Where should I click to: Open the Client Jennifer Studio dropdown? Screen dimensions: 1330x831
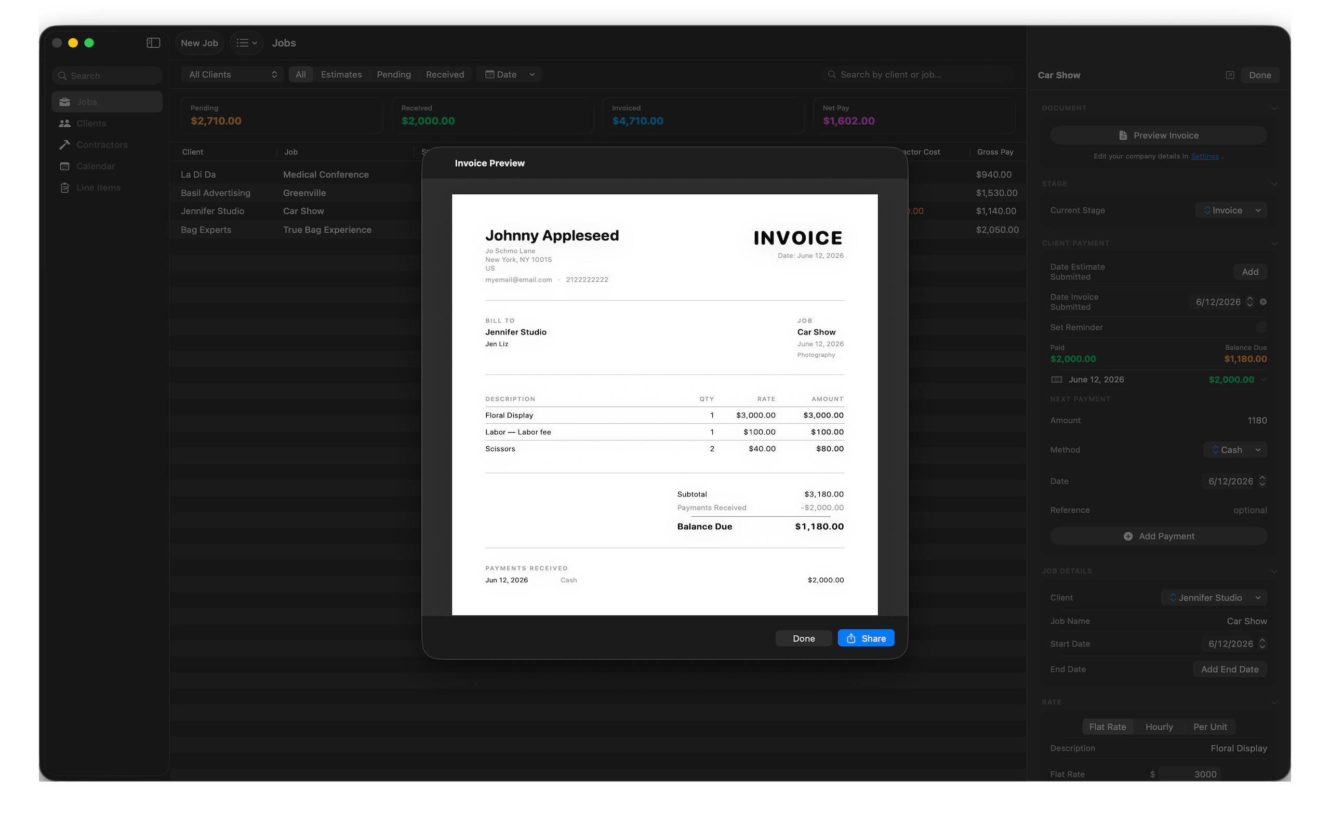coord(1214,597)
